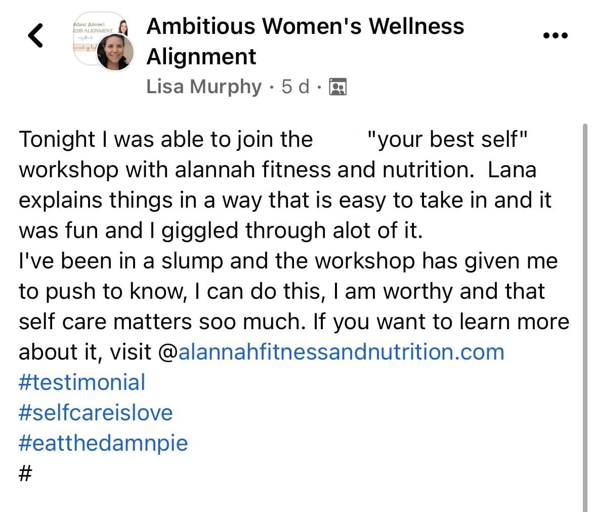The image size is (592, 512).
Task: Click the group members privacy icon
Action: point(338,87)
